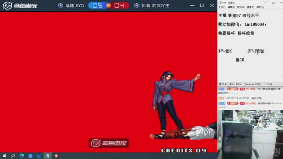
Task: Click the badge icon beside 福建-KYO
Action: 60,6
